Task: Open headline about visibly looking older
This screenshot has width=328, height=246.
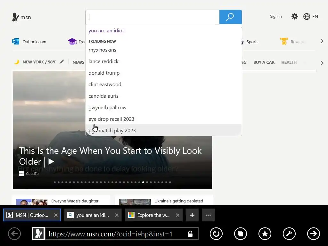Action: [110, 156]
